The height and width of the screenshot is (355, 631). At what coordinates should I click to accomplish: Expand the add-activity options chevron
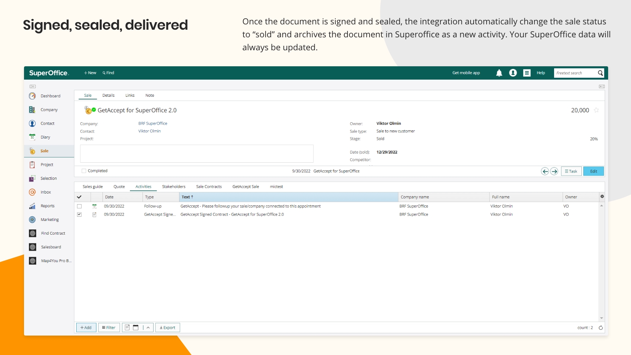[148, 328]
